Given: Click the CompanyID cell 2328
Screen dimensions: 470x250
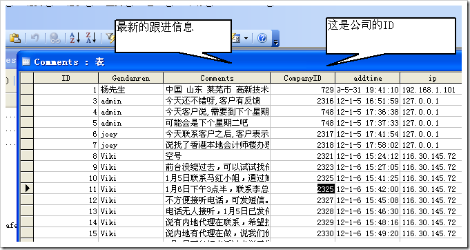Looking at the screenshot, I should [302, 211].
